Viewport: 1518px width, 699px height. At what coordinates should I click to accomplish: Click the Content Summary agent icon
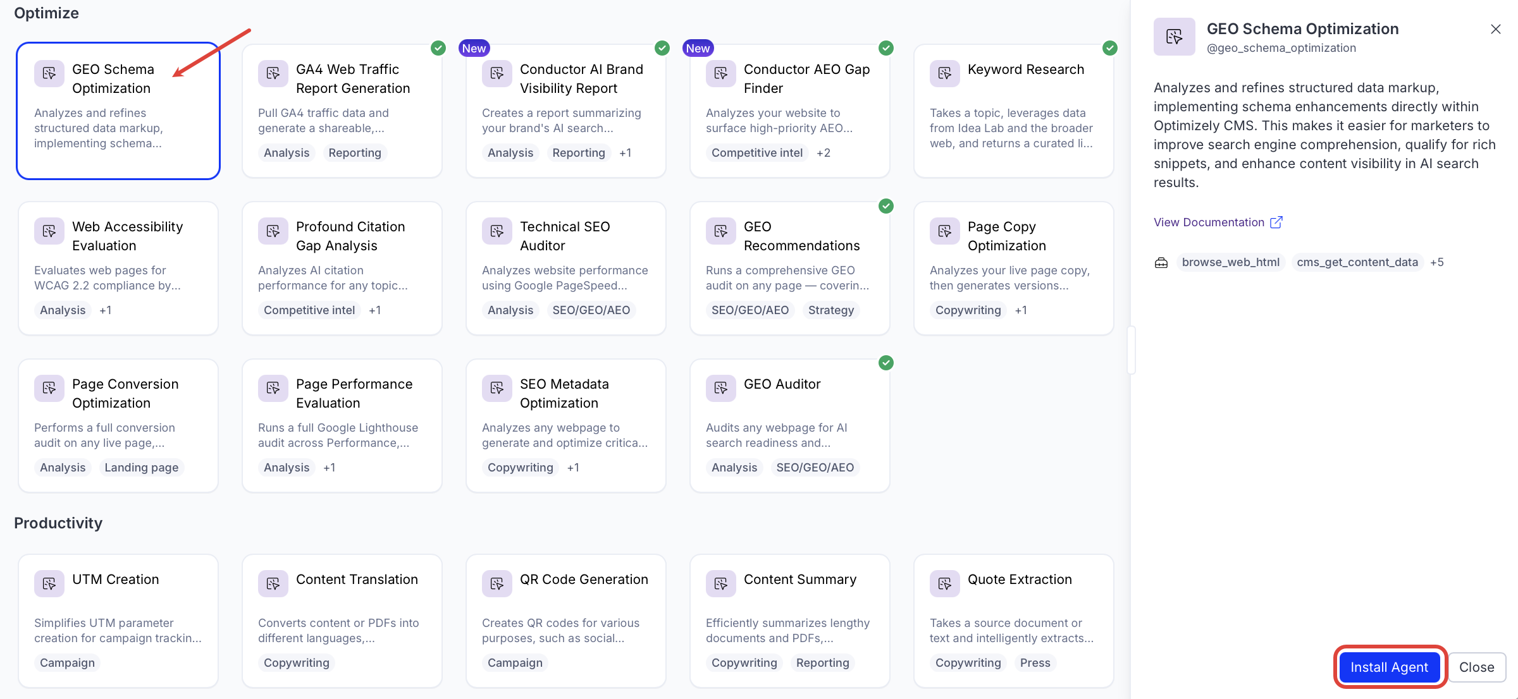720,583
